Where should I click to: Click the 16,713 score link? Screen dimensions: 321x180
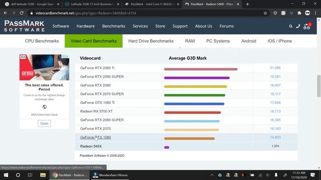click(x=275, y=111)
